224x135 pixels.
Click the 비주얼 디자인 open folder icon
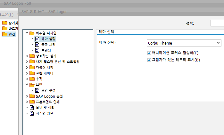pyautogui.click(x=32, y=33)
